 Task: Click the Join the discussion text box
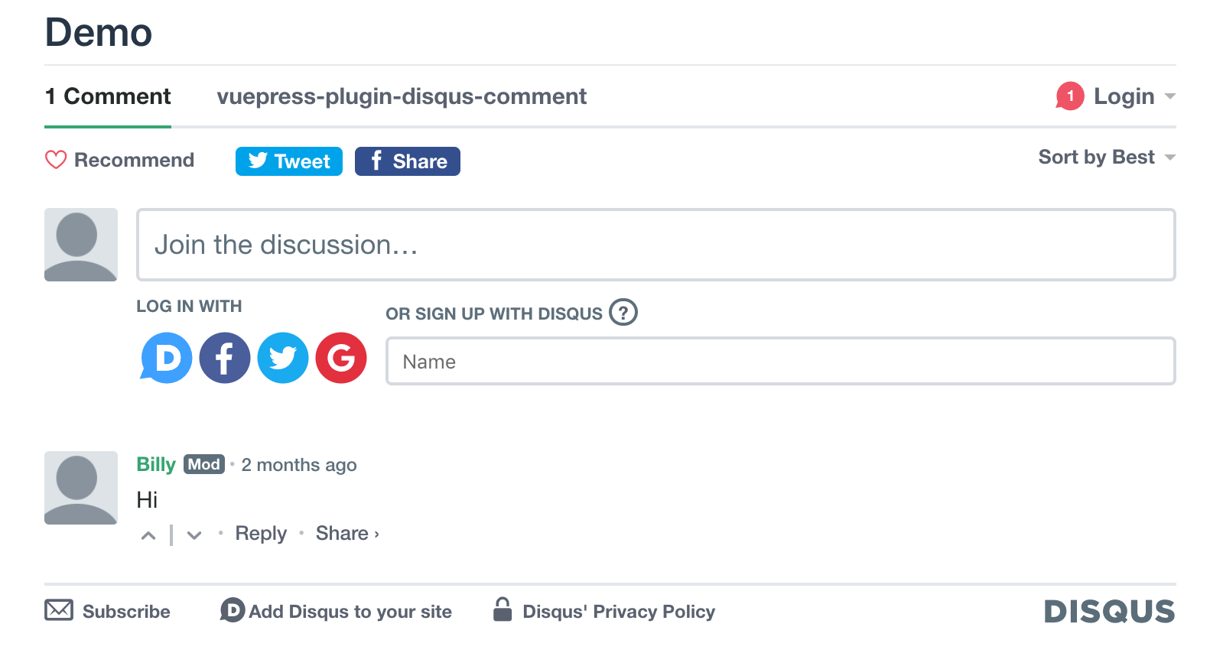point(655,245)
